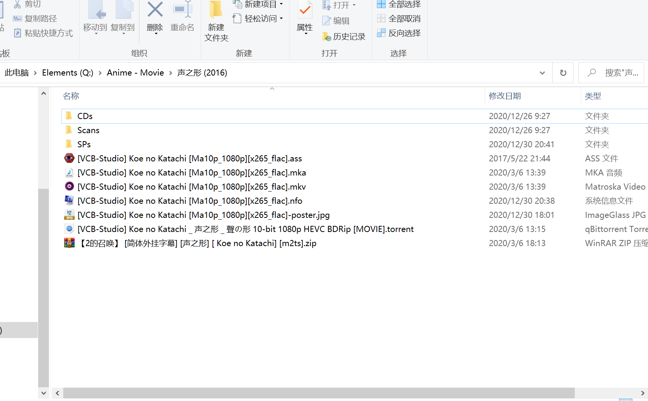Click the .mkv video file icon
This screenshot has width=648, height=401.
69,186
